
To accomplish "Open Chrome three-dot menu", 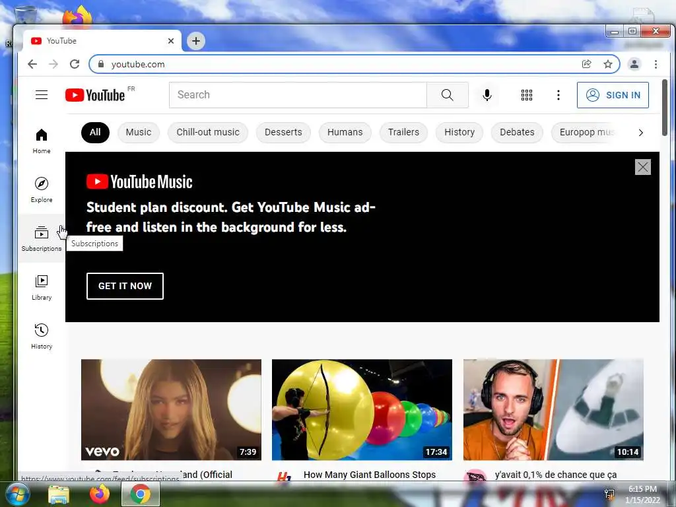I will click(x=656, y=64).
